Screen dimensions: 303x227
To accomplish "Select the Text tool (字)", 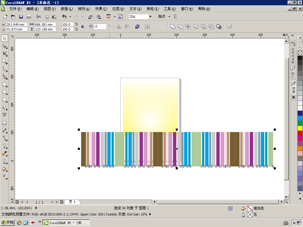I will coord(5,115).
